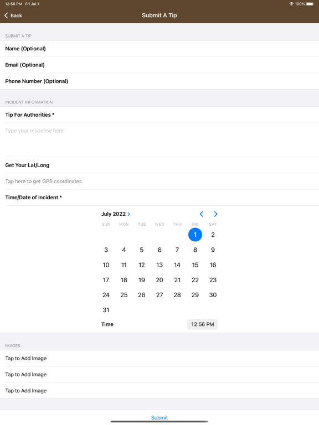The height and width of the screenshot is (425, 319).
Task: Advance to next month with right arrow
Action: pyautogui.click(x=215, y=214)
